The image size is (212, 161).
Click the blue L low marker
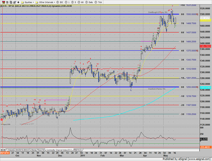click(x=131, y=90)
